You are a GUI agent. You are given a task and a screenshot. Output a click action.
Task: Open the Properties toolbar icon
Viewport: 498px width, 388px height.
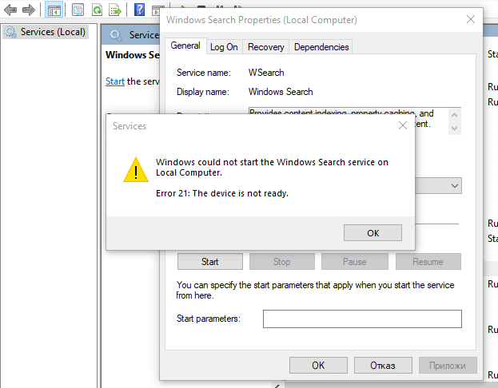[78, 10]
